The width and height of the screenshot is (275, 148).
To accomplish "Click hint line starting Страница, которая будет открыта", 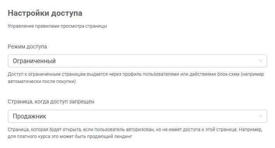I will click(x=135, y=130).
